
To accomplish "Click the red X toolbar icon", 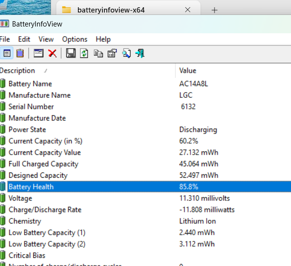I will tap(52, 53).
